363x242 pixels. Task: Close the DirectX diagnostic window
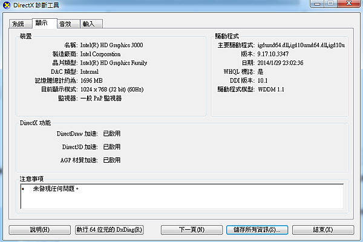click(x=349, y=4)
